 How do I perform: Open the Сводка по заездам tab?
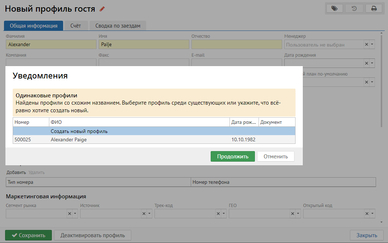(117, 26)
